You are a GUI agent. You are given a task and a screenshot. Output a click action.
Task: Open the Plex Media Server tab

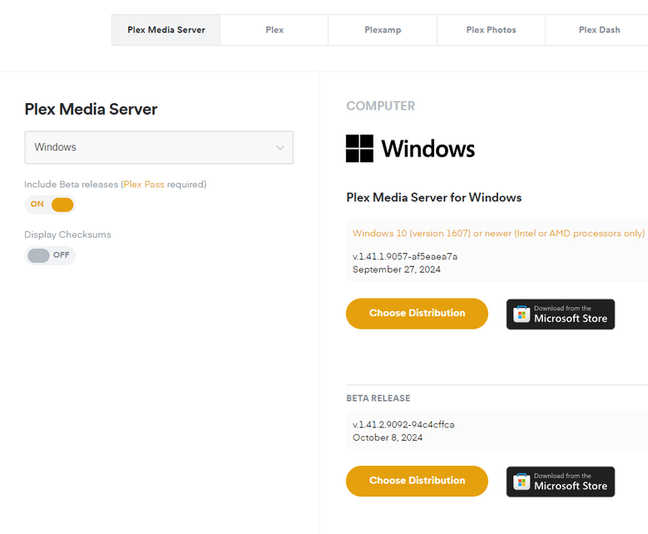[x=166, y=30]
